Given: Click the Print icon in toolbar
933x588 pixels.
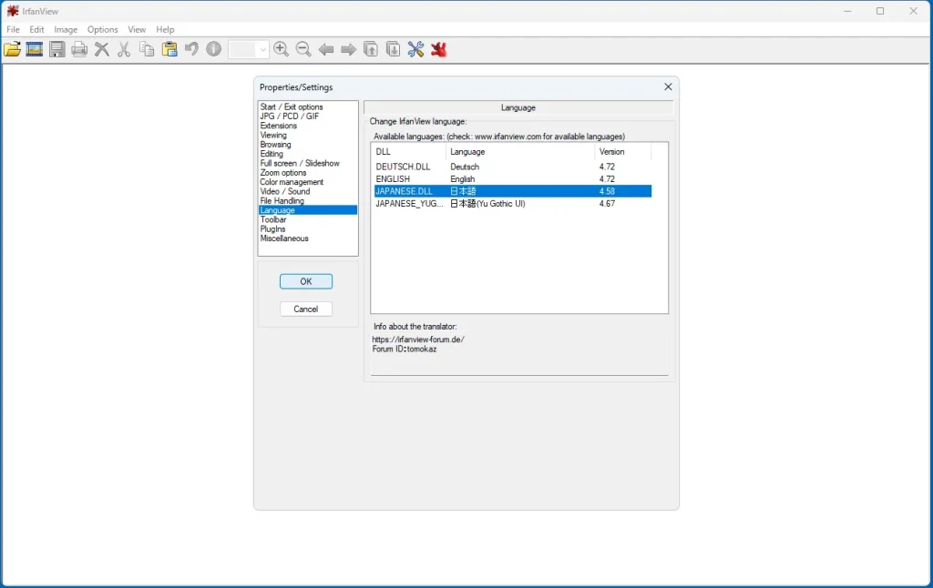Looking at the screenshot, I should pyautogui.click(x=79, y=49).
